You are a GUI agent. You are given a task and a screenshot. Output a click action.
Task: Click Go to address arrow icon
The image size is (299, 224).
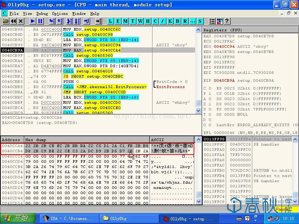coord(98,21)
